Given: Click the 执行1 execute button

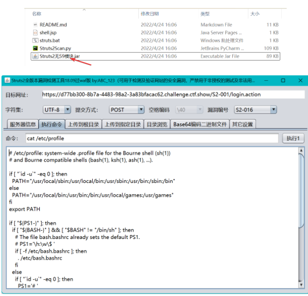Looking at the screenshot, I should [x=293, y=138].
